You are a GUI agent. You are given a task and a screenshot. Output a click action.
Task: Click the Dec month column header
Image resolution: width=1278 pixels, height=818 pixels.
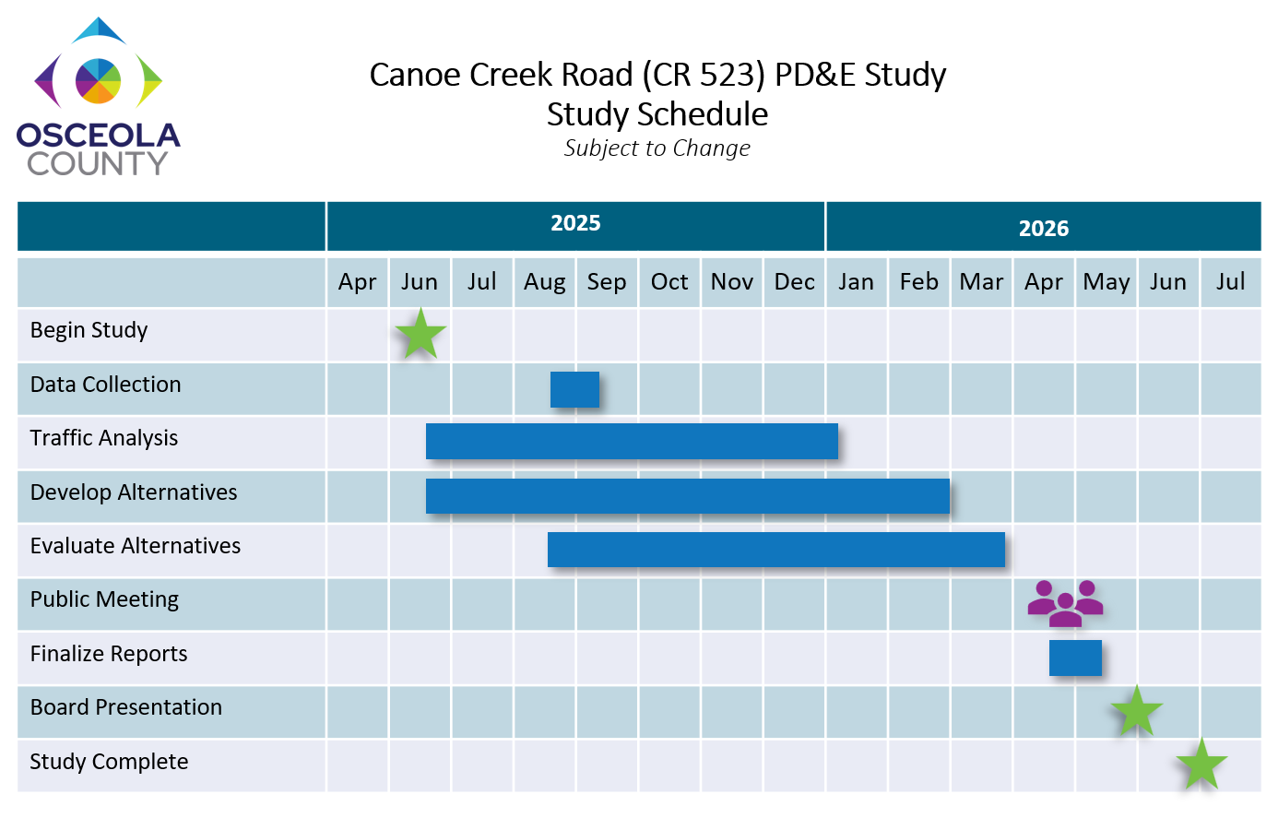click(794, 282)
